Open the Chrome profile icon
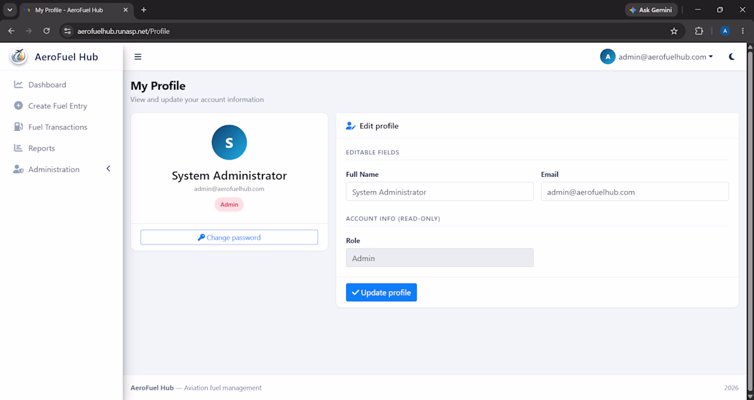 [725, 32]
